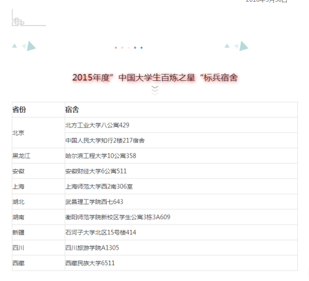This screenshot has width=309, height=281.
Task: Select the 安徽 province cell
Action: click(38, 171)
